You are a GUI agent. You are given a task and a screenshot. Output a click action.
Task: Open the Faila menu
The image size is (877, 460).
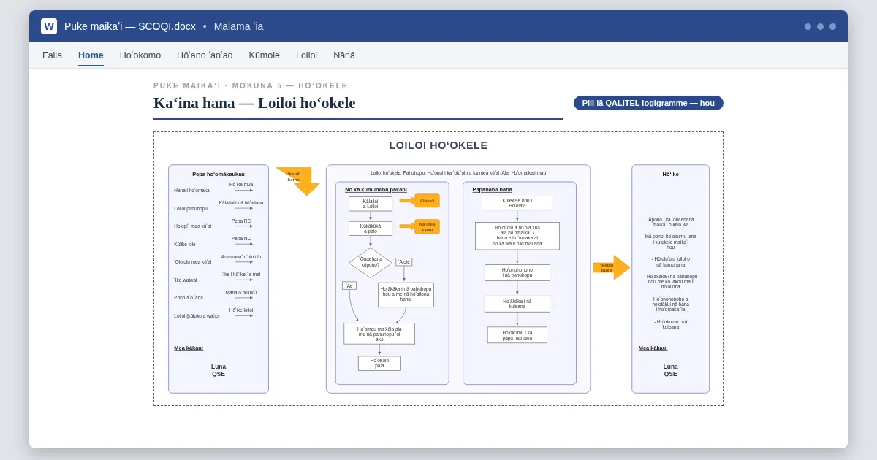tap(52, 55)
